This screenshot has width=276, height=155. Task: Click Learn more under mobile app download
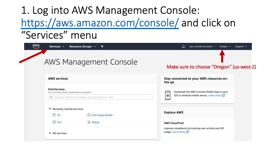(x=216, y=95)
